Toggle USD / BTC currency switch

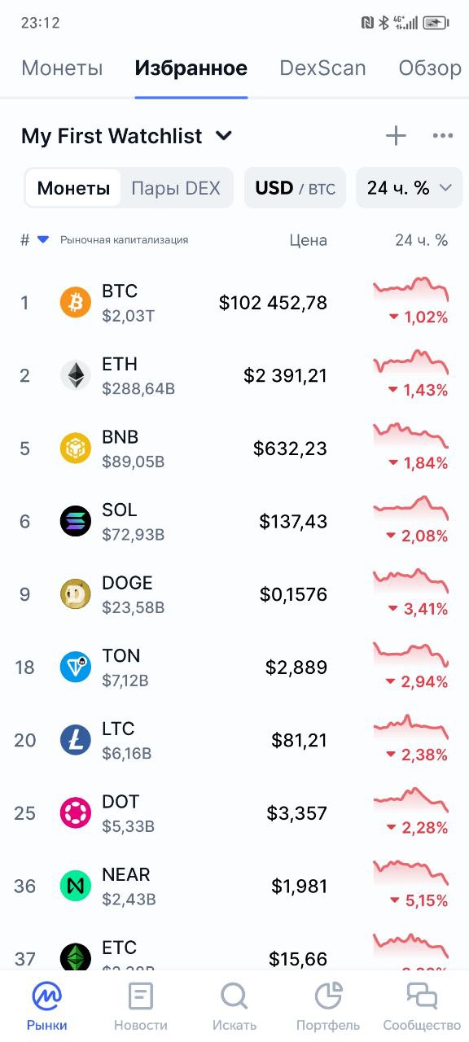click(x=295, y=188)
